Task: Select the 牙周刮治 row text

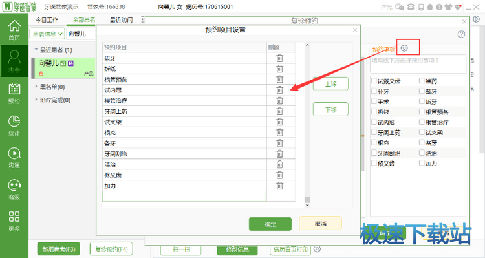Action: (116, 154)
